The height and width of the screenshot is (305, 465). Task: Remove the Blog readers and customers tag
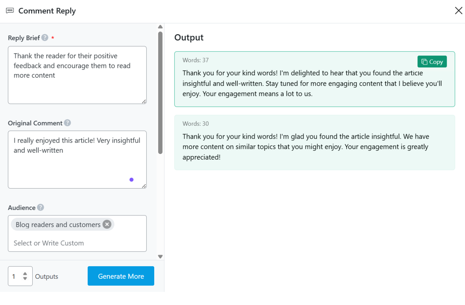(107, 224)
